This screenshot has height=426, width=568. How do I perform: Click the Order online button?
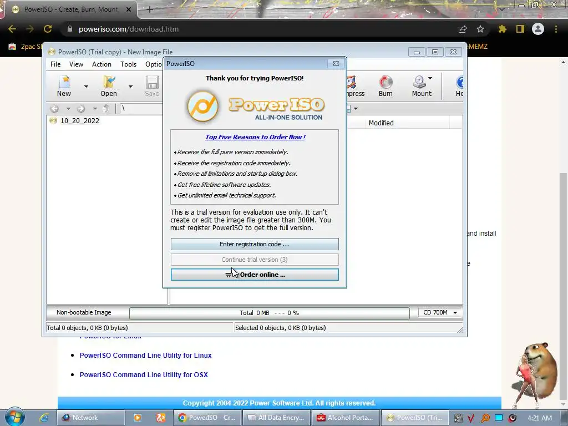[255, 275]
